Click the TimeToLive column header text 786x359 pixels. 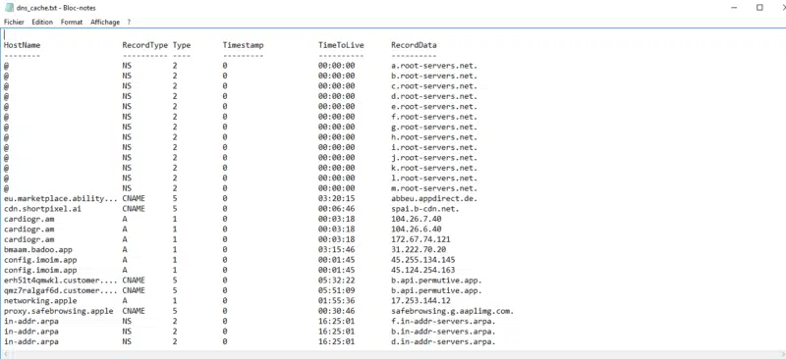point(341,45)
